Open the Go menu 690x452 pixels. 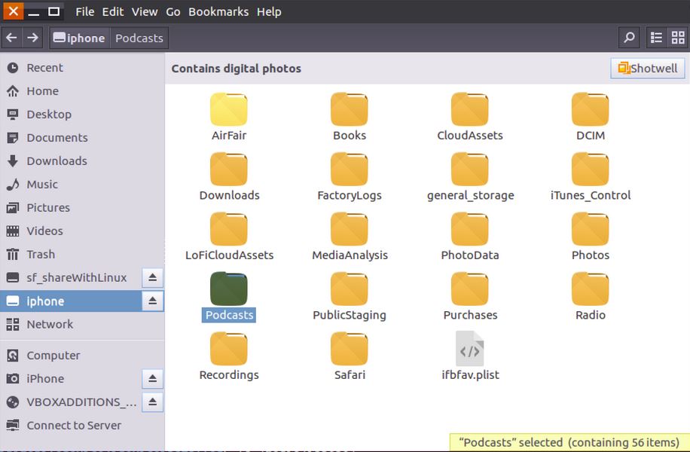click(x=173, y=11)
